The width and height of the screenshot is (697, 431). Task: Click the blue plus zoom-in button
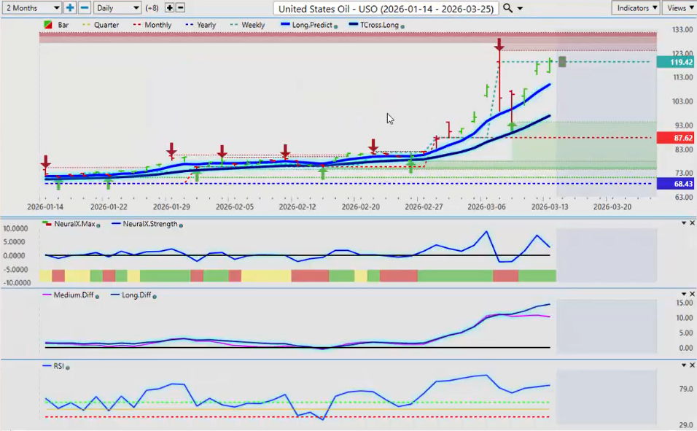tap(70, 7)
